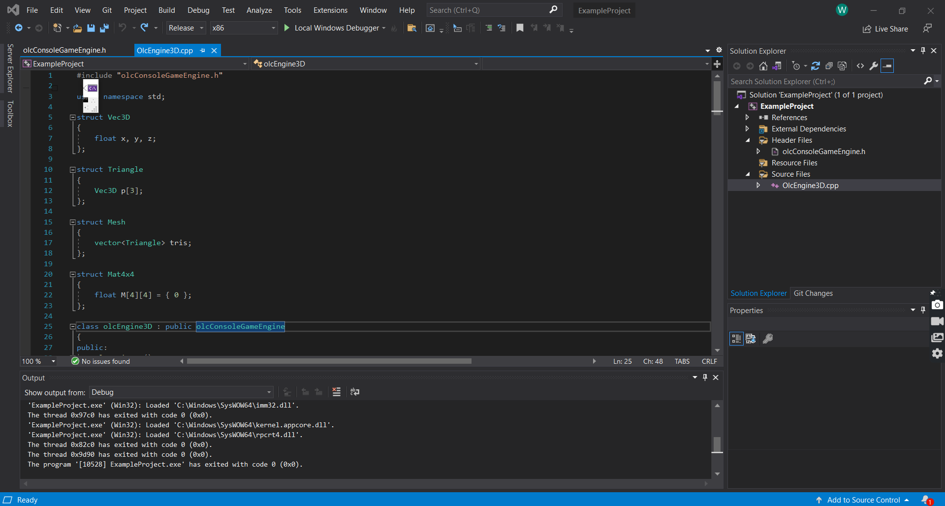This screenshot has width=945, height=506.
Task: Expand the References node
Action: (747, 117)
